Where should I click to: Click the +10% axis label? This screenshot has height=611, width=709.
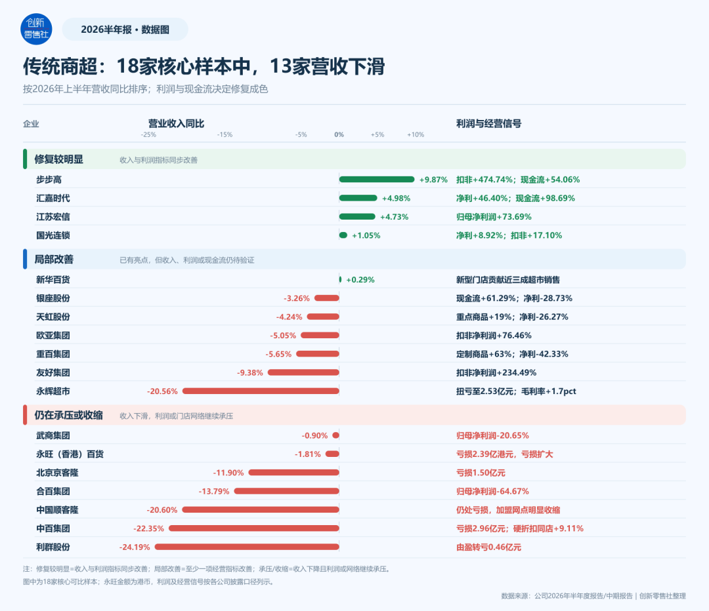pos(416,134)
